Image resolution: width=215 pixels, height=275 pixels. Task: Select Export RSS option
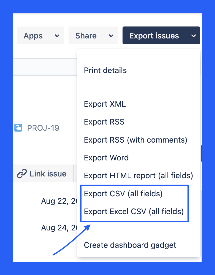[x=104, y=122]
